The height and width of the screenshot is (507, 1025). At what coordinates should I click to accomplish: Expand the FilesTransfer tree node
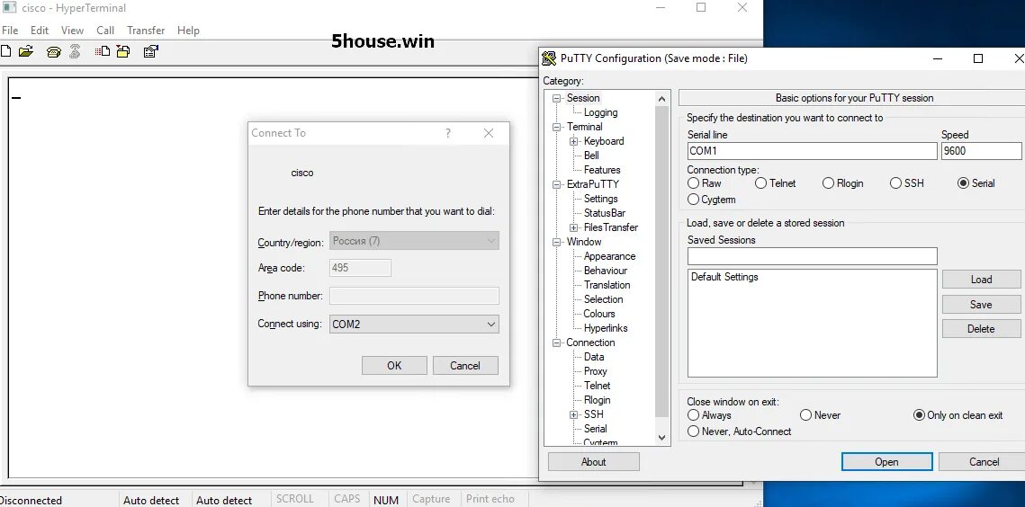574,227
